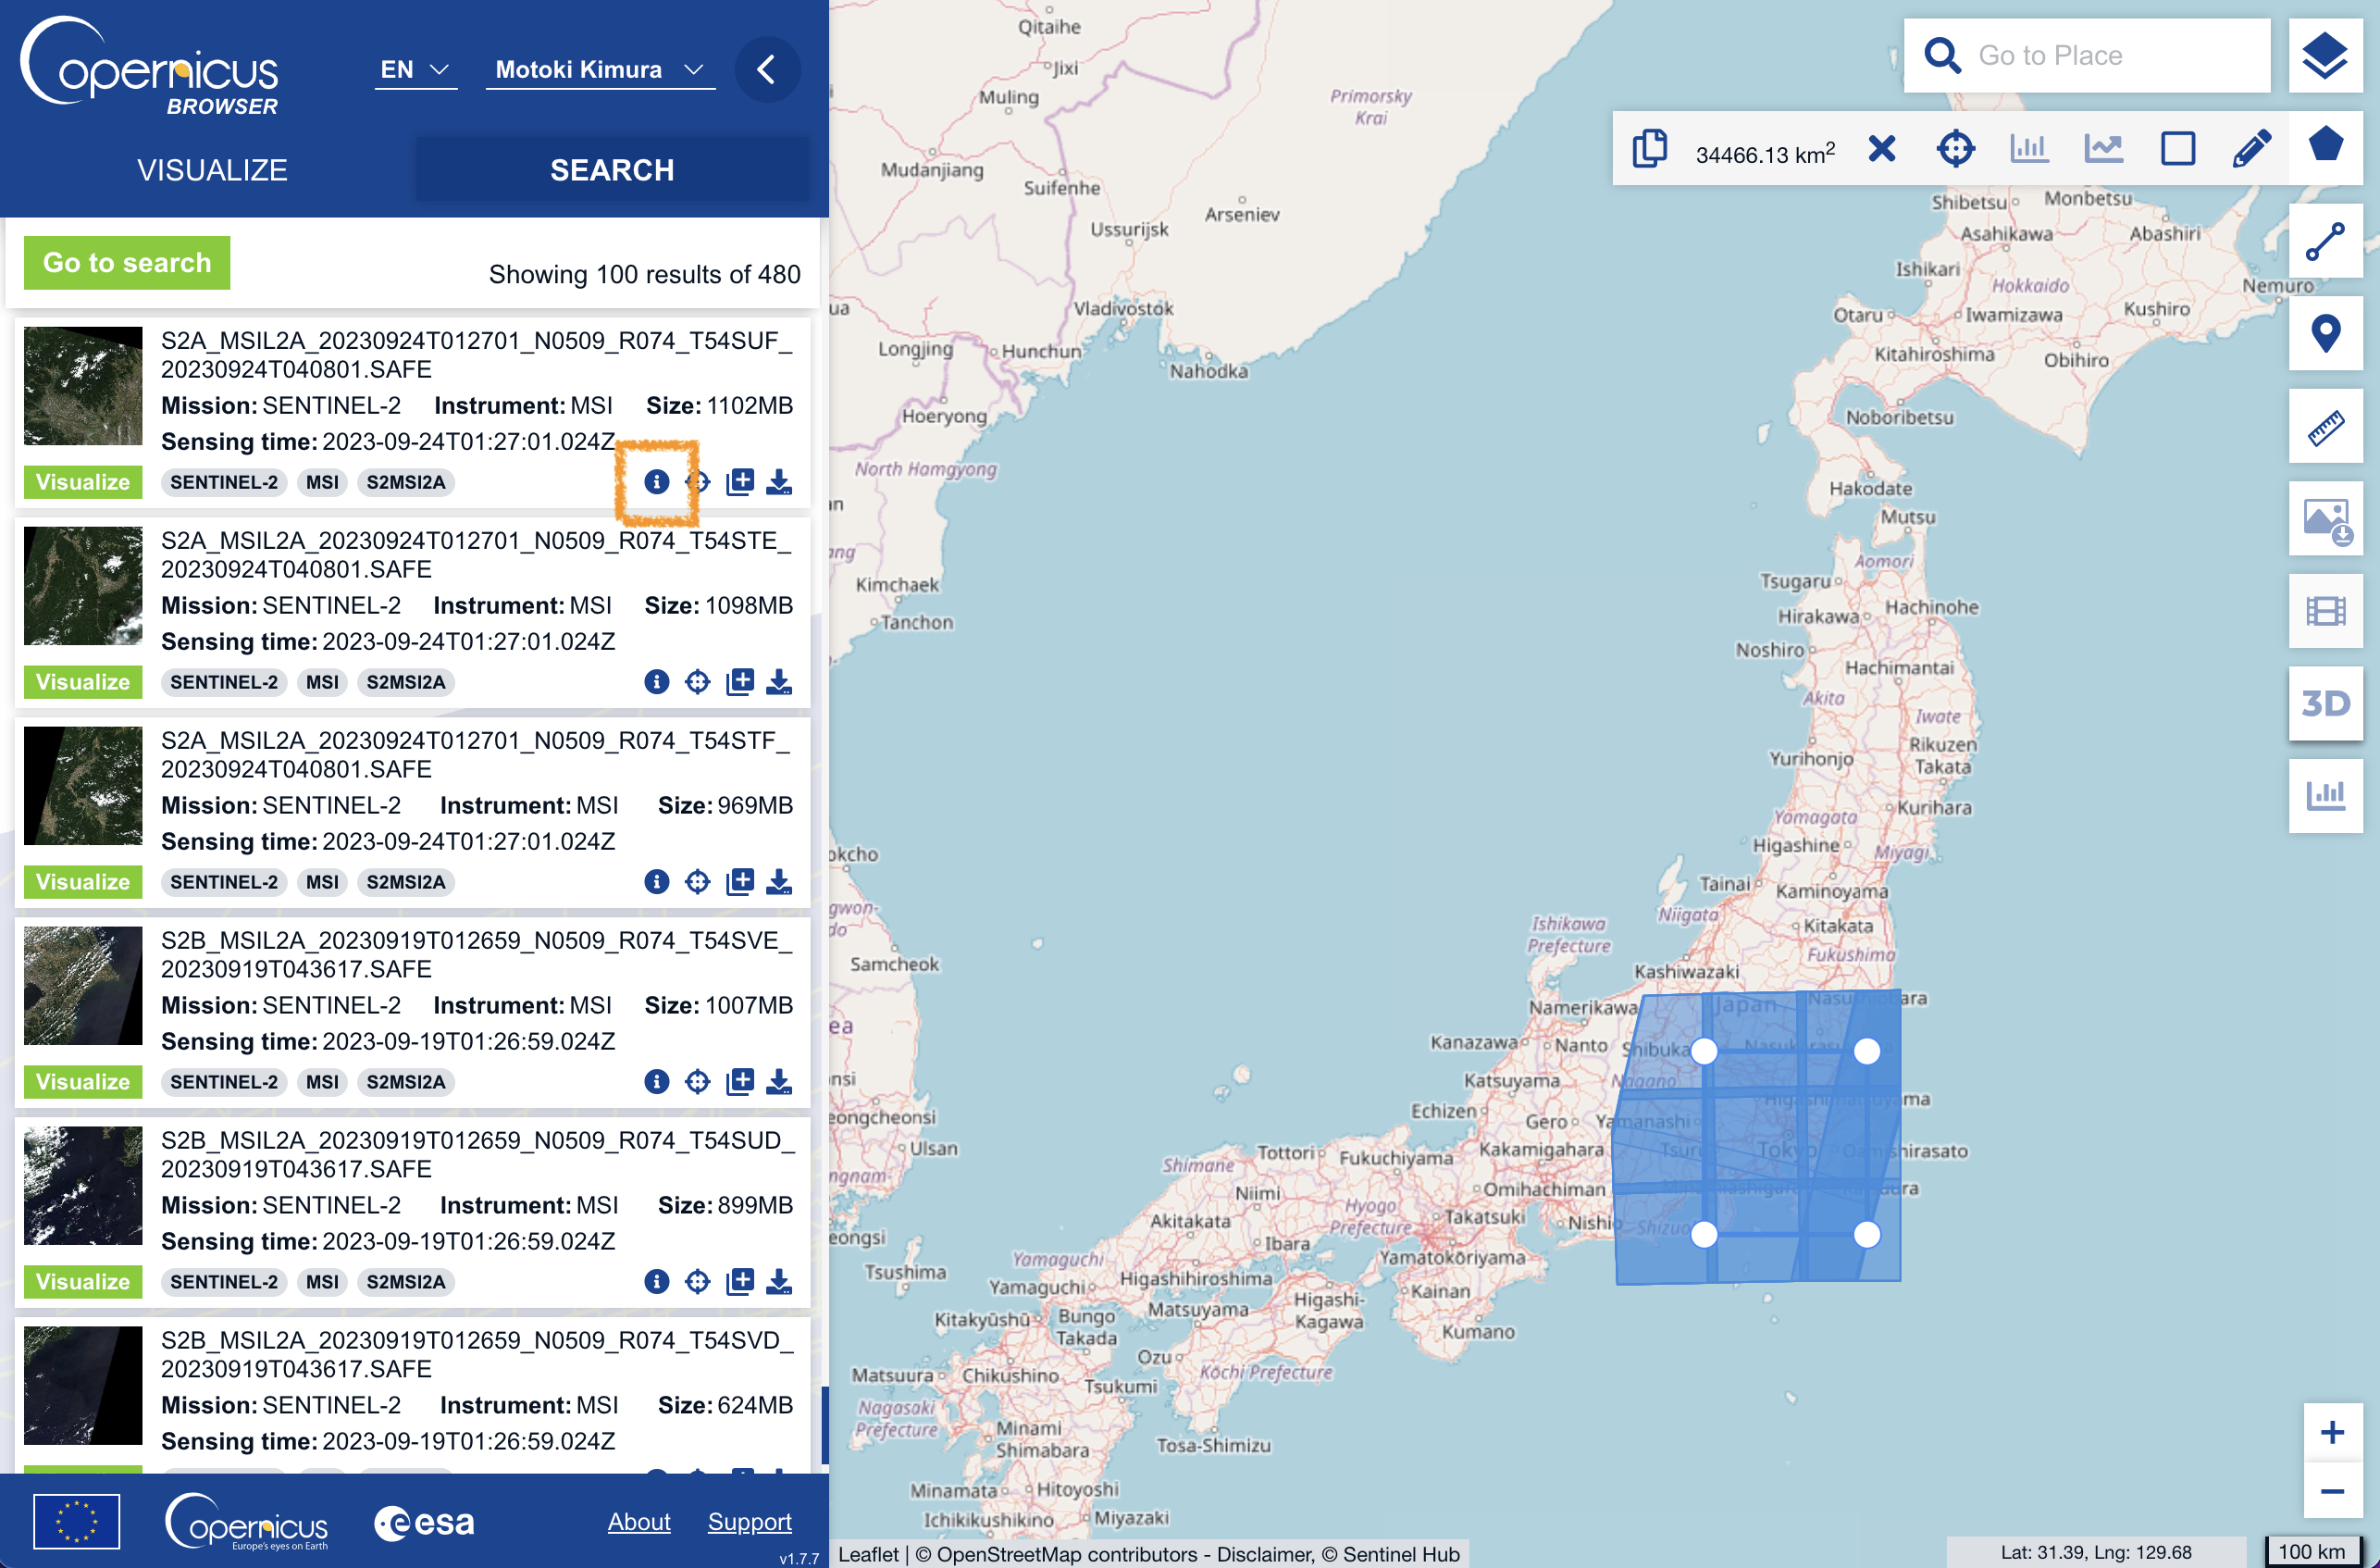This screenshot has width=2380, height=1568.
Task: Remove the area with the X icon
Action: (x=1881, y=149)
